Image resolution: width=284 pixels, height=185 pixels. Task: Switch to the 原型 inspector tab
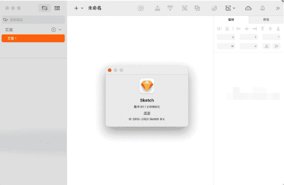click(x=266, y=20)
